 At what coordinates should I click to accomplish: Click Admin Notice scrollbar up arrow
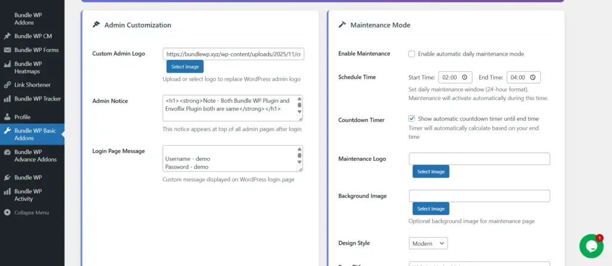tap(299, 99)
